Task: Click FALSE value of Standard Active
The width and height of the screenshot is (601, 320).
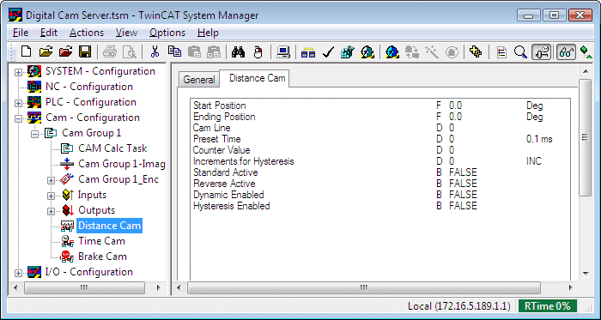Action: point(463,172)
